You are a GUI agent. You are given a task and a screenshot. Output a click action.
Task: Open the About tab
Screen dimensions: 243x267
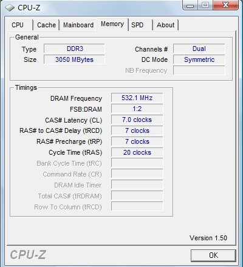point(165,25)
